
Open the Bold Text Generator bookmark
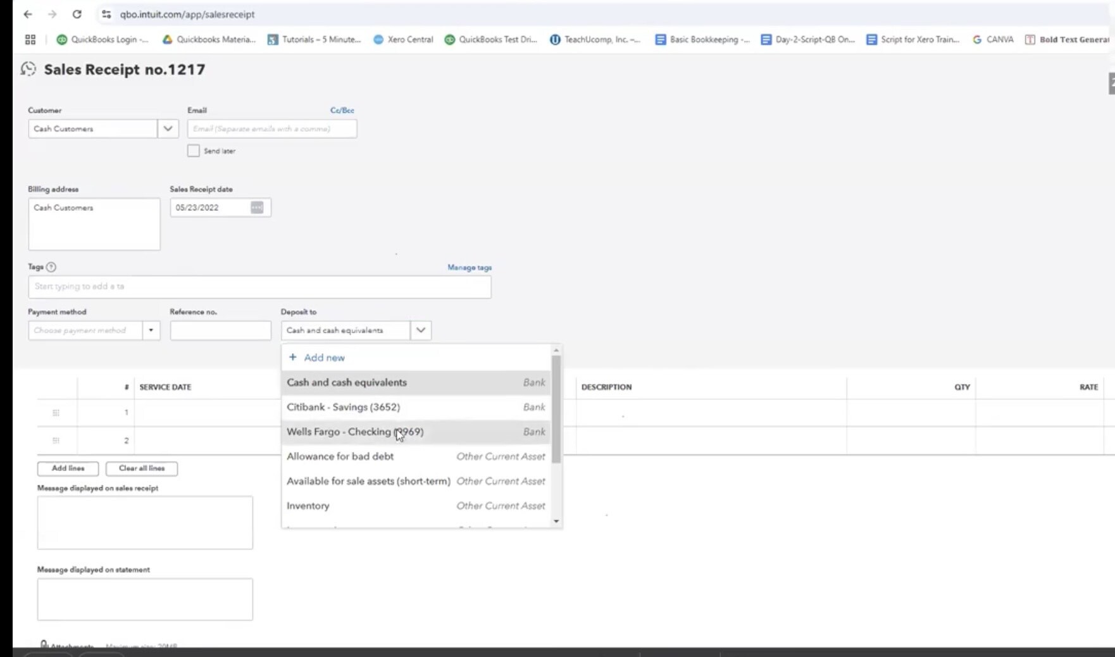click(1067, 39)
